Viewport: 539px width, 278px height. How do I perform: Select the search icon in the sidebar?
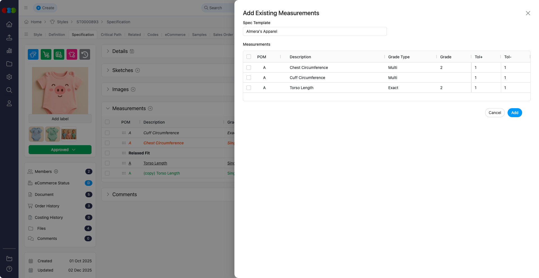[x=9, y=90]
